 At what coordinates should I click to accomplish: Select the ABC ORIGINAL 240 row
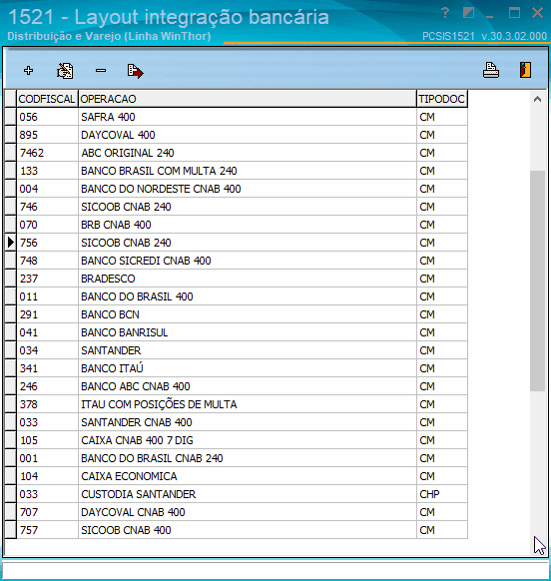tap(236, 153)
